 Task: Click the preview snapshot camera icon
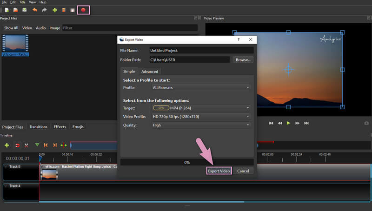(x=366, y=123)
